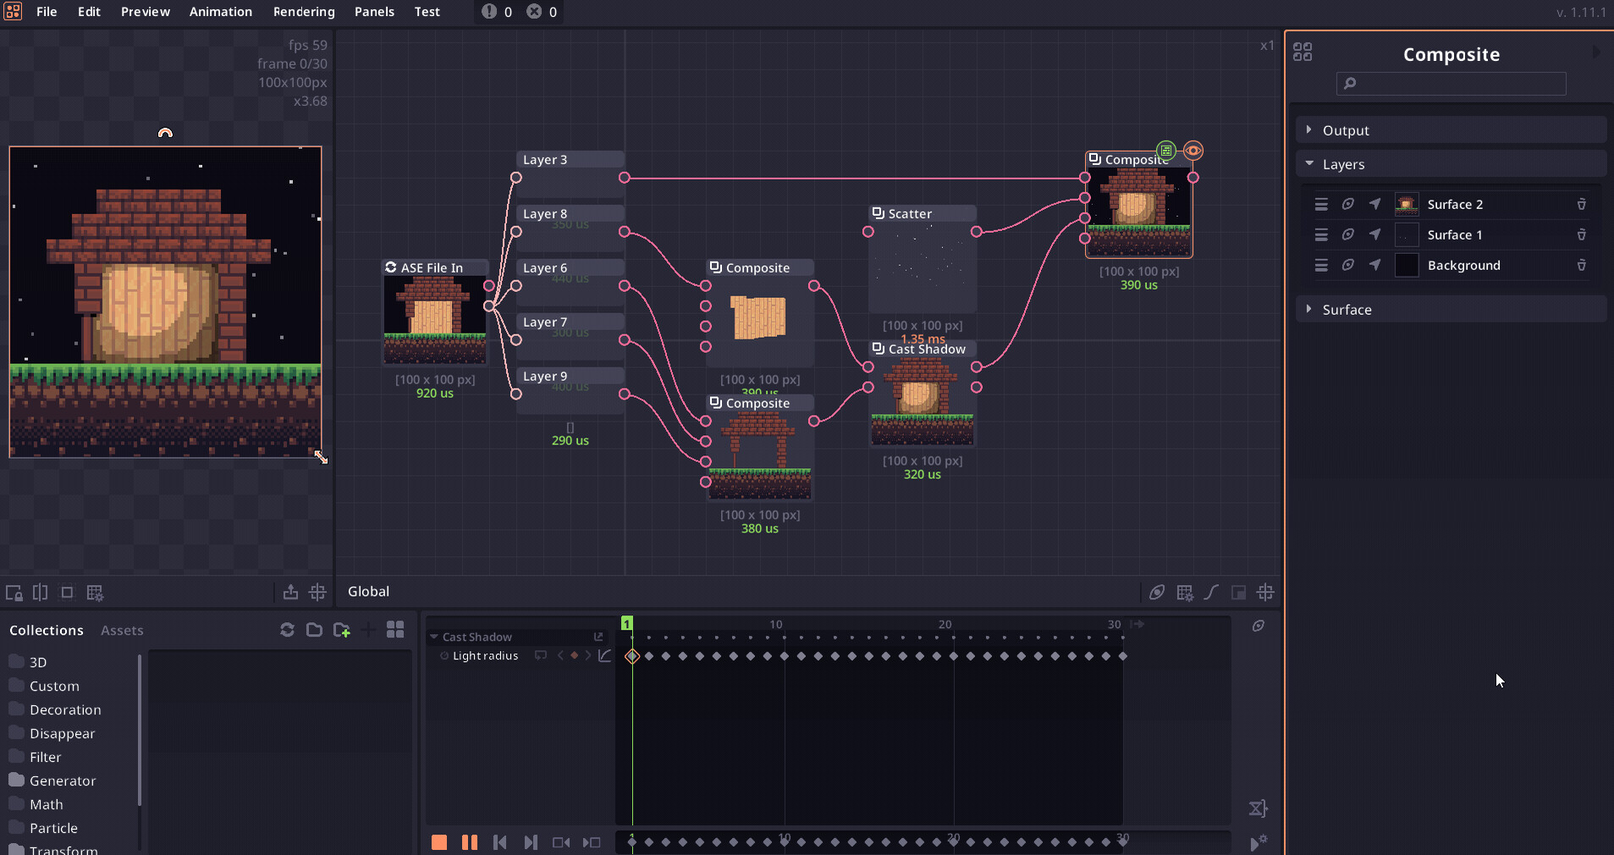Screen dimensions: 1614x855
Task: Click the export icon above the Global graph
Action: pos(291,593)
